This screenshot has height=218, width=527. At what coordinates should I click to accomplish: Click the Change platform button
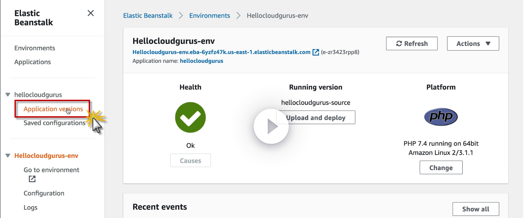(x=441, y=167)
